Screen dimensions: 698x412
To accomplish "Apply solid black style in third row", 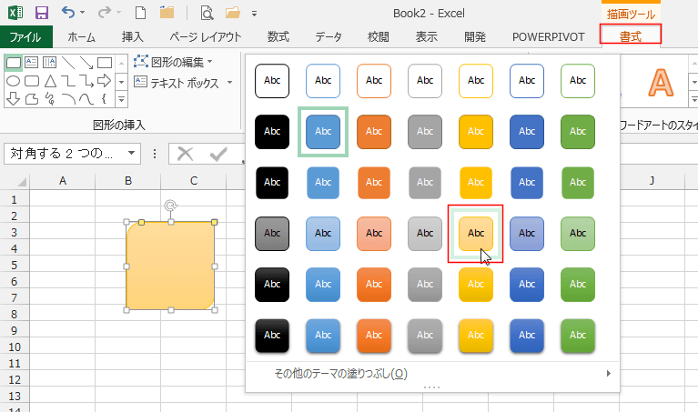I will click(x=272, y=183).
